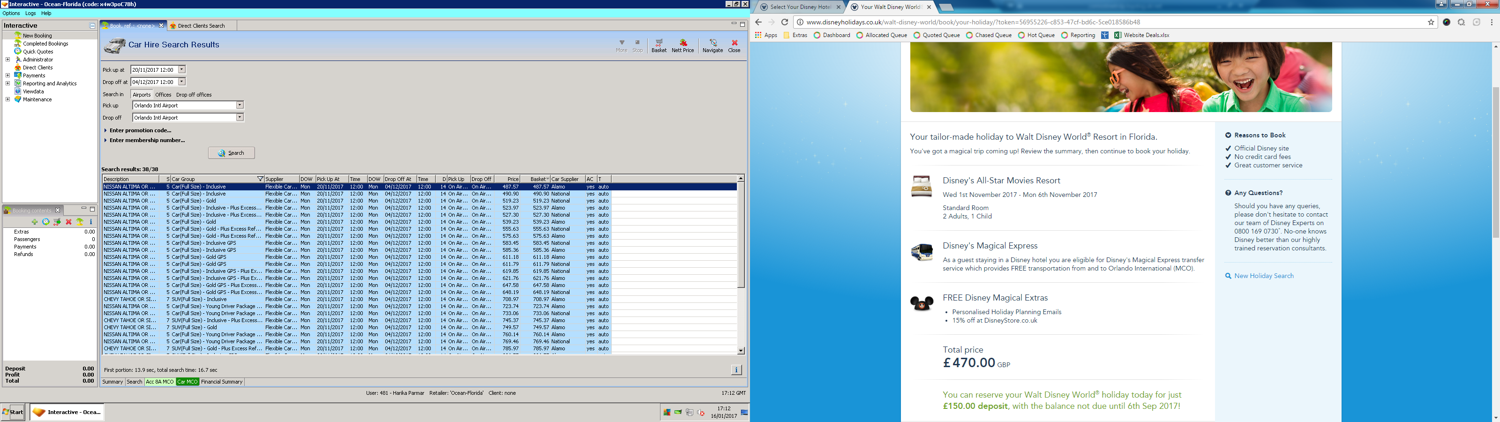Click the info button beside the search time
Viewport: 1500px width, 422px height.
click(736, 369)
